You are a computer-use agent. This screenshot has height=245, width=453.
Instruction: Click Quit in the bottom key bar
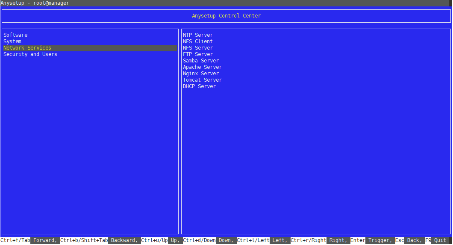click(x=440, y=240)
